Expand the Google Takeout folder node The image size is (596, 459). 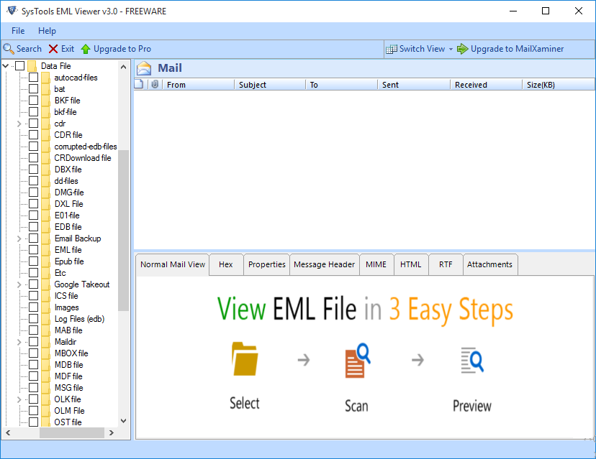click(x=19, y=284)
